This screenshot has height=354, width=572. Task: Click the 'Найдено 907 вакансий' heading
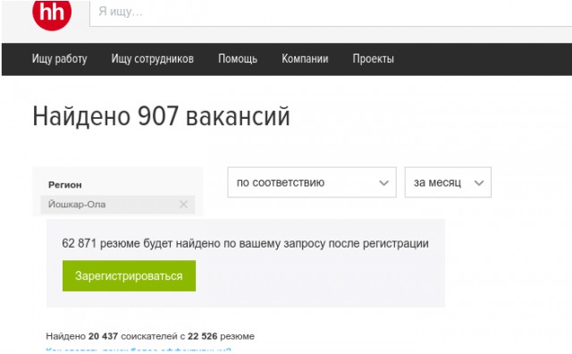162,116
